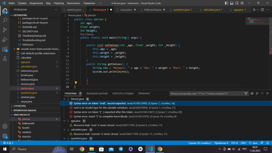Expand the ВРЕМЕННАЯ ШКАЛА section
The width and height of the screenshot is (272, 153).
point(24,111)
